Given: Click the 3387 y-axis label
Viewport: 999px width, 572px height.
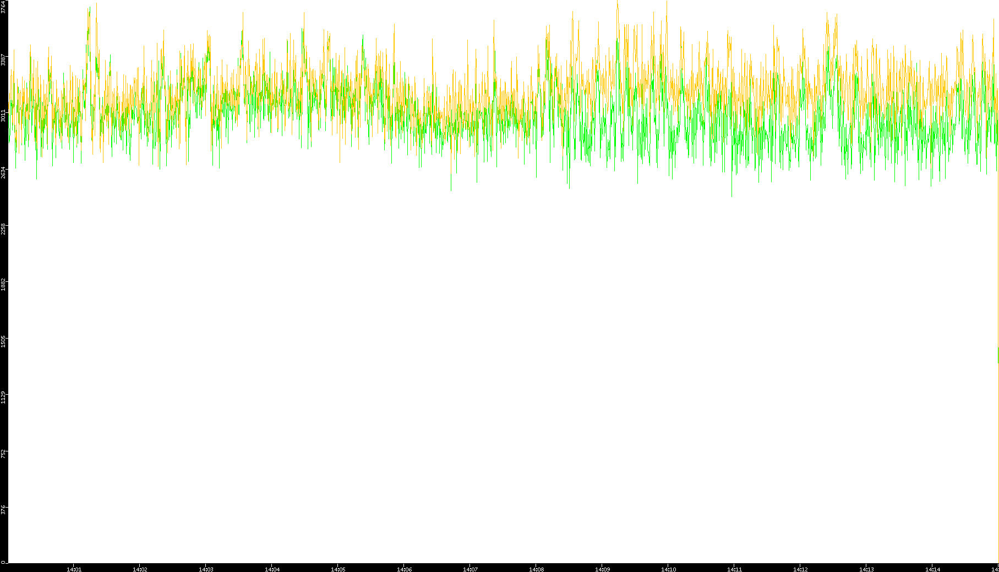Looking at the screenshot, I should (3, 59).
